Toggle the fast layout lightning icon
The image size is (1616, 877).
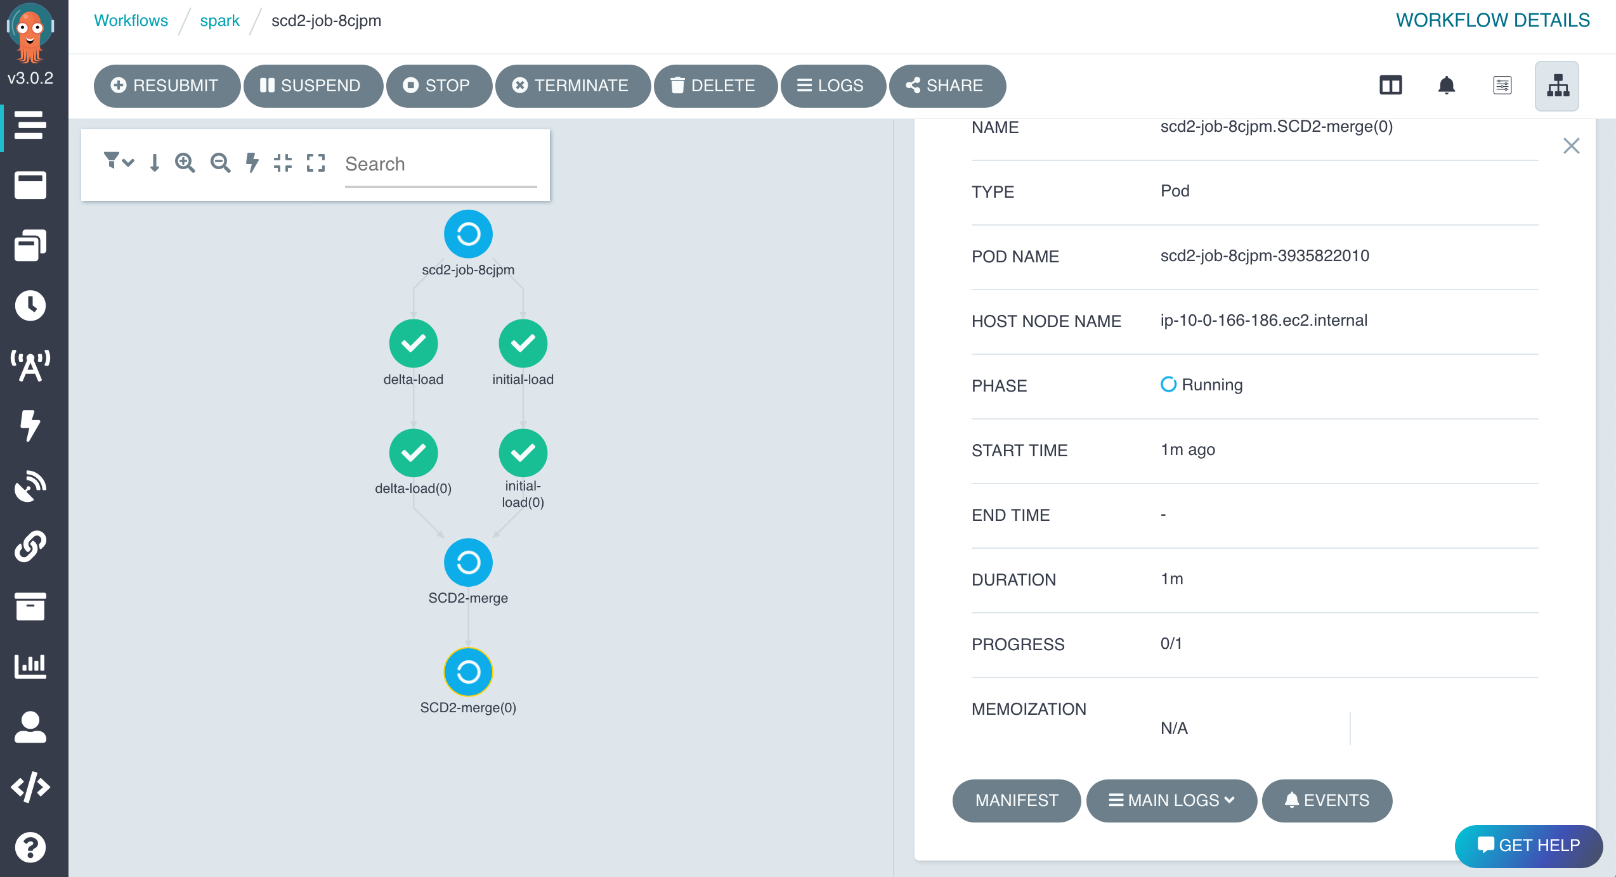(252, 163)
